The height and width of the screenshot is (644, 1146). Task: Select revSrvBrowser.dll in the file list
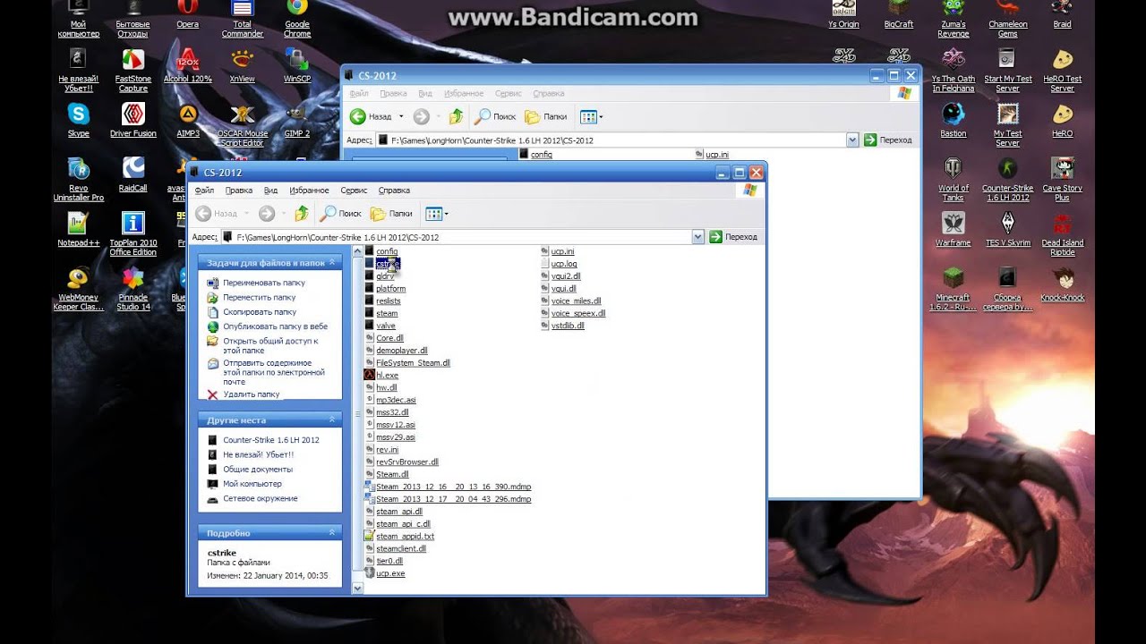click(x=401, y=462)
